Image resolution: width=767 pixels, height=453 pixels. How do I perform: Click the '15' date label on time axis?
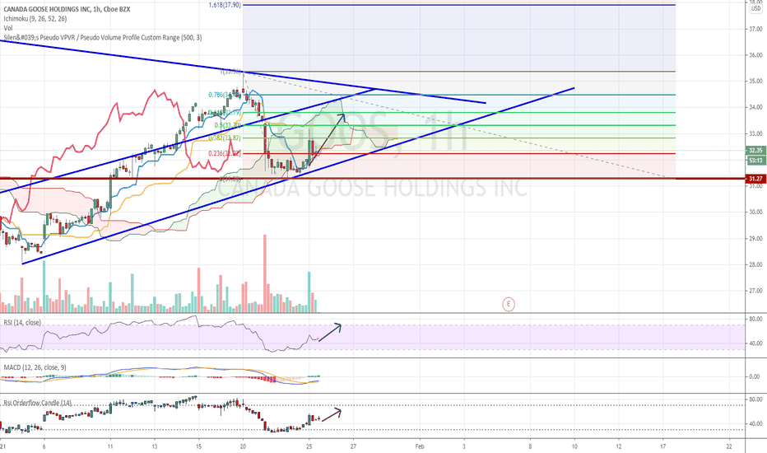click(198, 446)
